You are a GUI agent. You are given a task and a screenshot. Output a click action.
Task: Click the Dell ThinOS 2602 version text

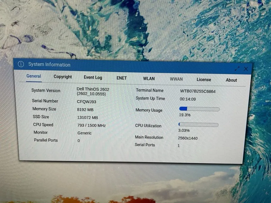93,91
